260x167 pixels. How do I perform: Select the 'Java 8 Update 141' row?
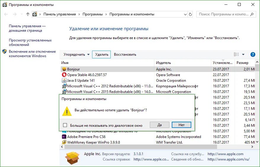[158, 81]
